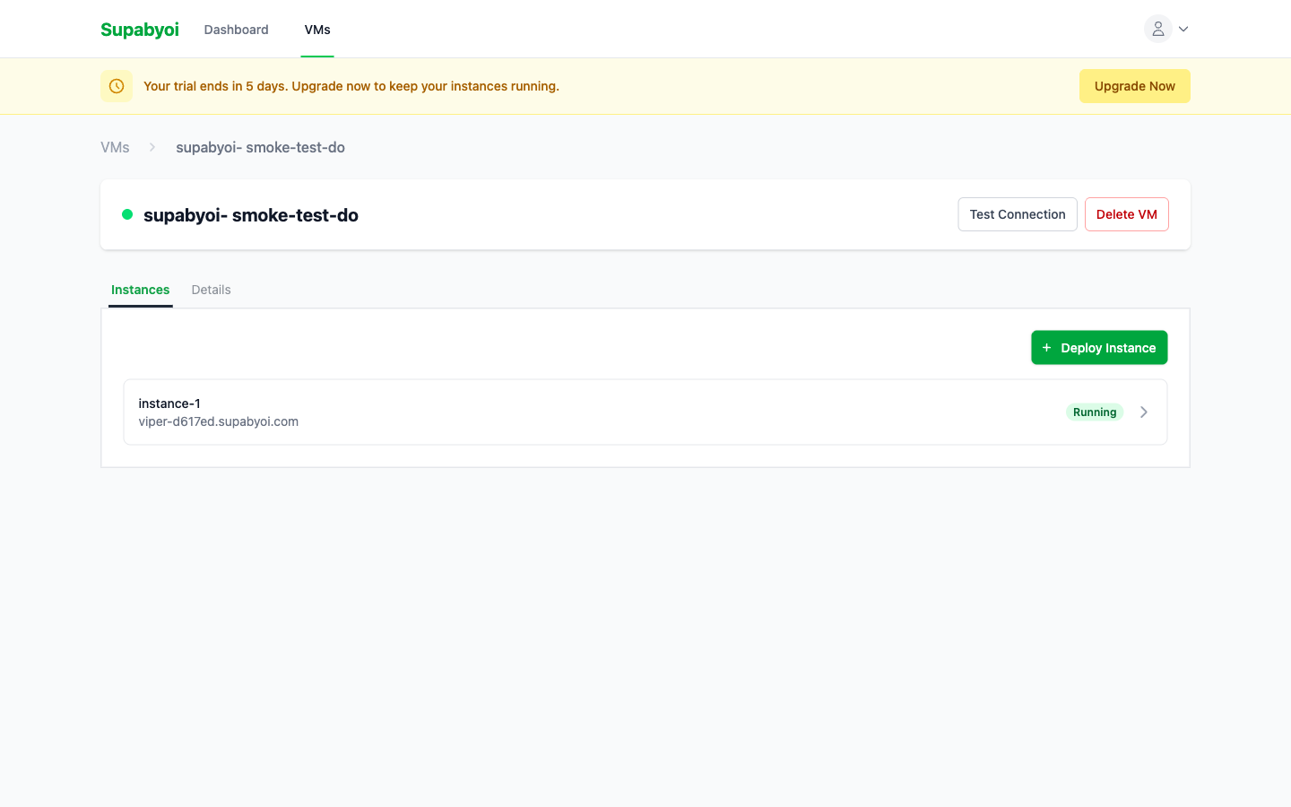
Task: Expand instance-1 details via its chevron
Action: pyautogui.click(x=1144, y=412)
